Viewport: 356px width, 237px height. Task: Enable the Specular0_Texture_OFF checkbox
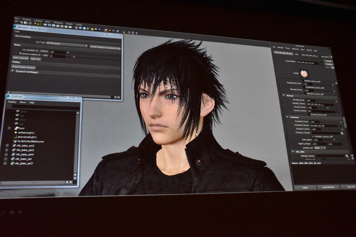[305, 93]
